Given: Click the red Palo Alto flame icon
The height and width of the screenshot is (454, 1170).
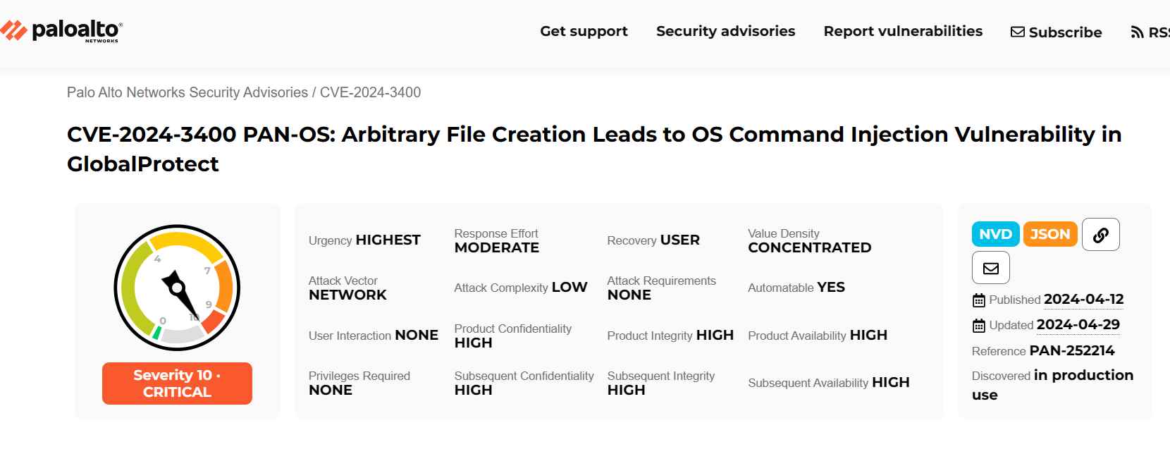Looking at the screenshot, I should tap(12, 29).
